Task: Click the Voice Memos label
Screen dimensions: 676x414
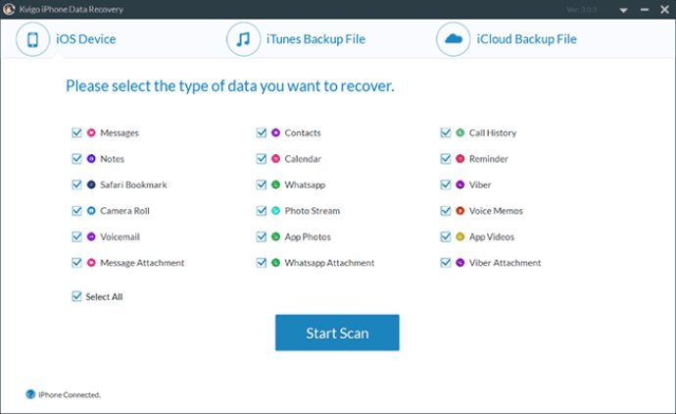Action: pos(496,211)
